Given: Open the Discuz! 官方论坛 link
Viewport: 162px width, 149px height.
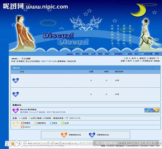Looking at the screenshot, I should [28, 110].
